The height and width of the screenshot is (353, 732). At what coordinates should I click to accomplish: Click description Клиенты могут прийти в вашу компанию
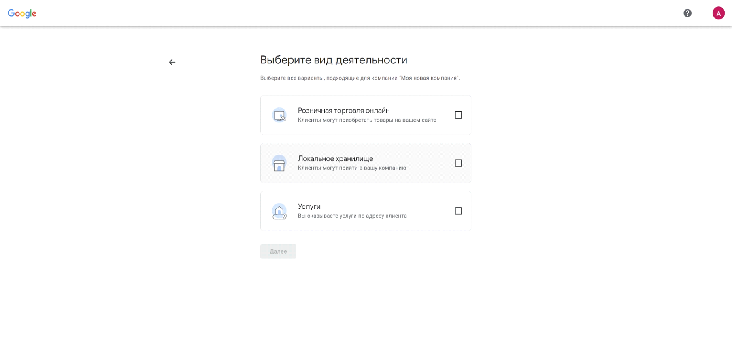tap(352, 168)
